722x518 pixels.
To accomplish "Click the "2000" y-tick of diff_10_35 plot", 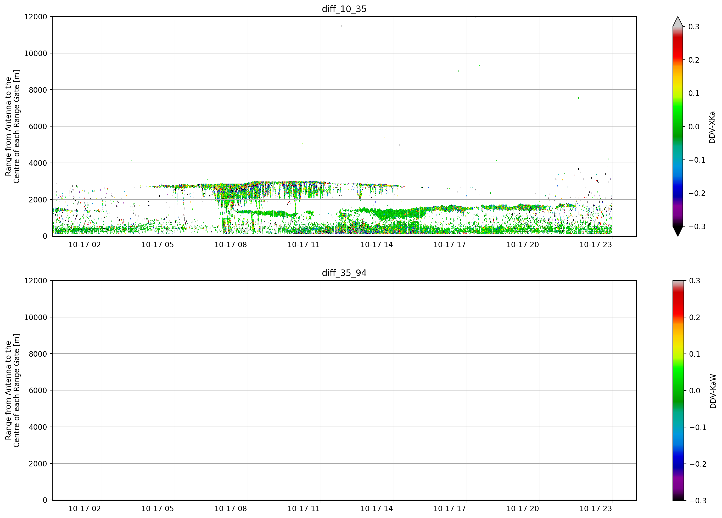I will (38, 200).
